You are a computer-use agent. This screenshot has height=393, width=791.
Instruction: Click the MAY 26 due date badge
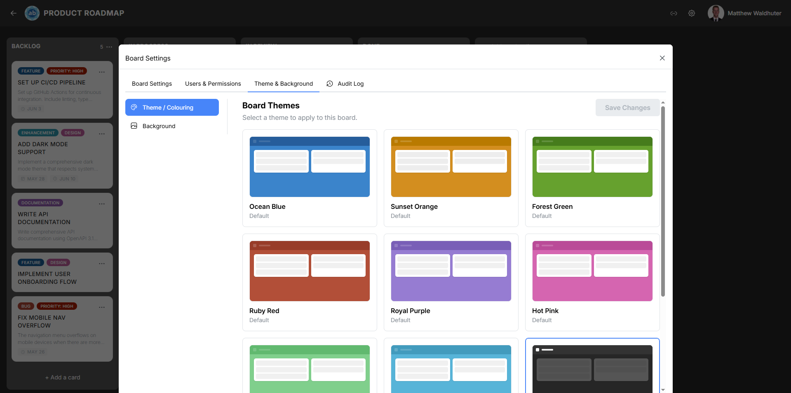coord(33,352)
